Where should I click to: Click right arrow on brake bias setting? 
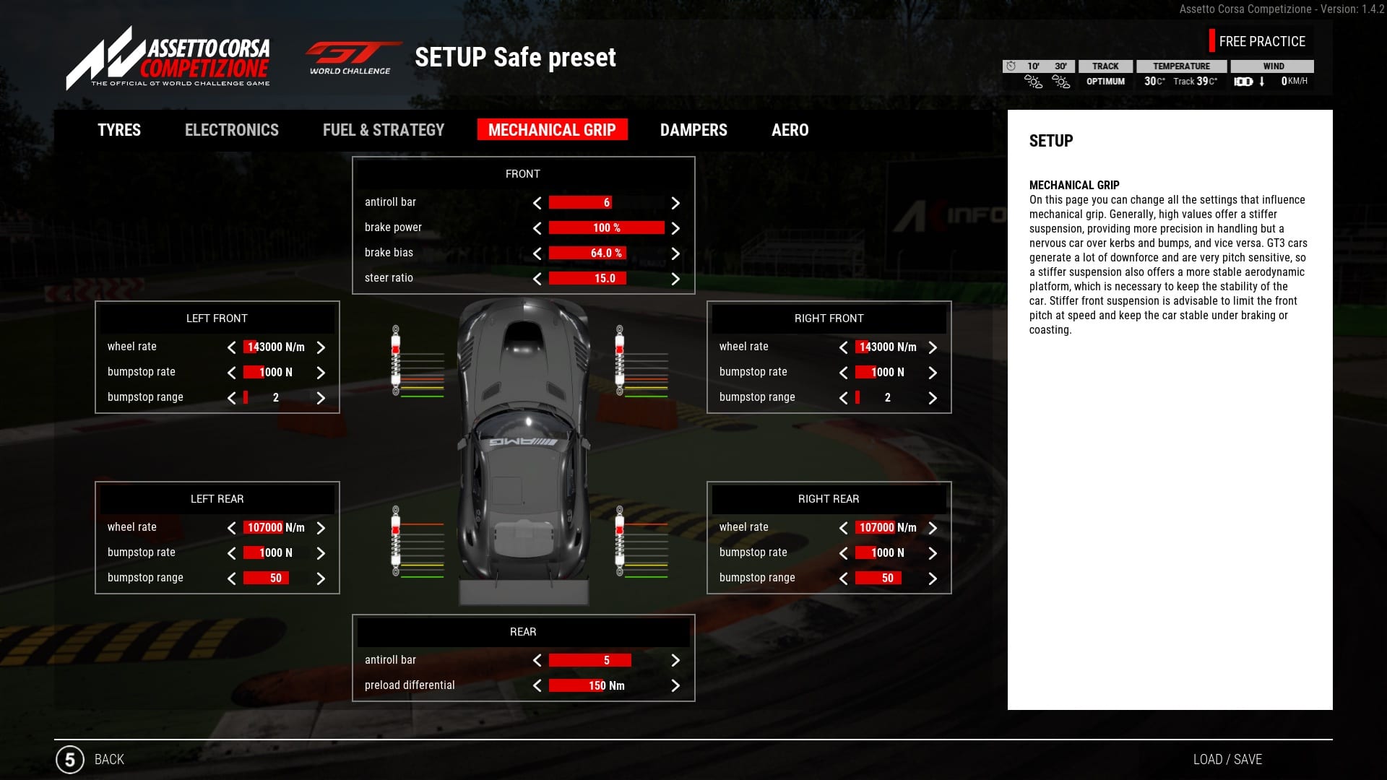pyautogui.click(x=676, y=252)
